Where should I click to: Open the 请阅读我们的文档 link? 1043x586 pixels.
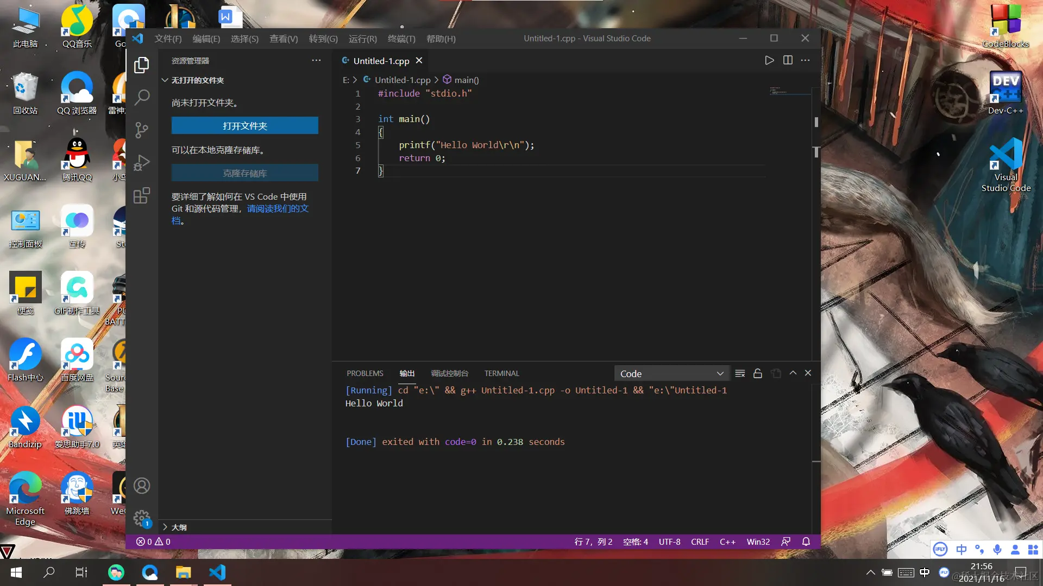[278, 209]
